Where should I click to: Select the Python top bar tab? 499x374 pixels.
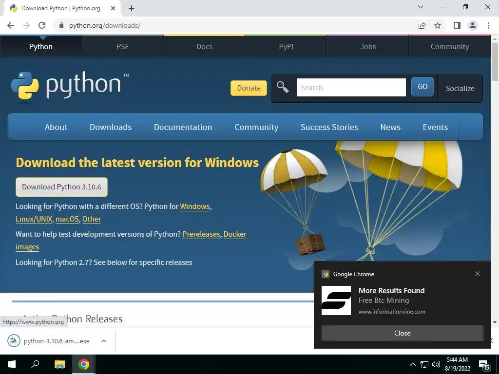[41, 46]
